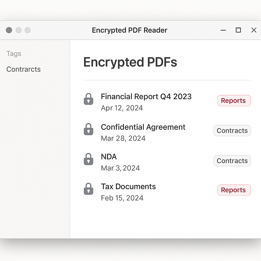
Task: Click the lock icon for Tax Documents
Action: pyautogui.click(x=88, y=189)
